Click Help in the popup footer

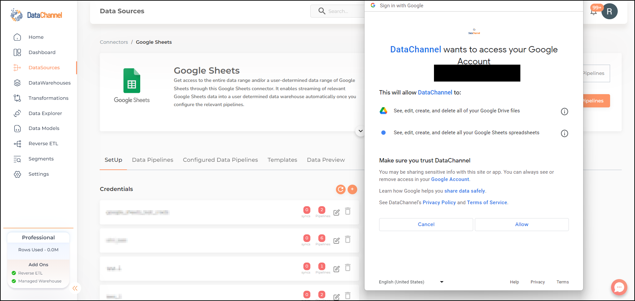(x=514, y=282)
